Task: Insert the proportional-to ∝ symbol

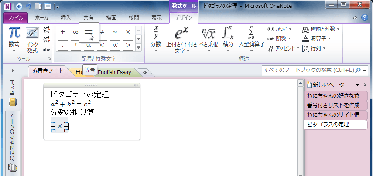Action: pos(89,46)
